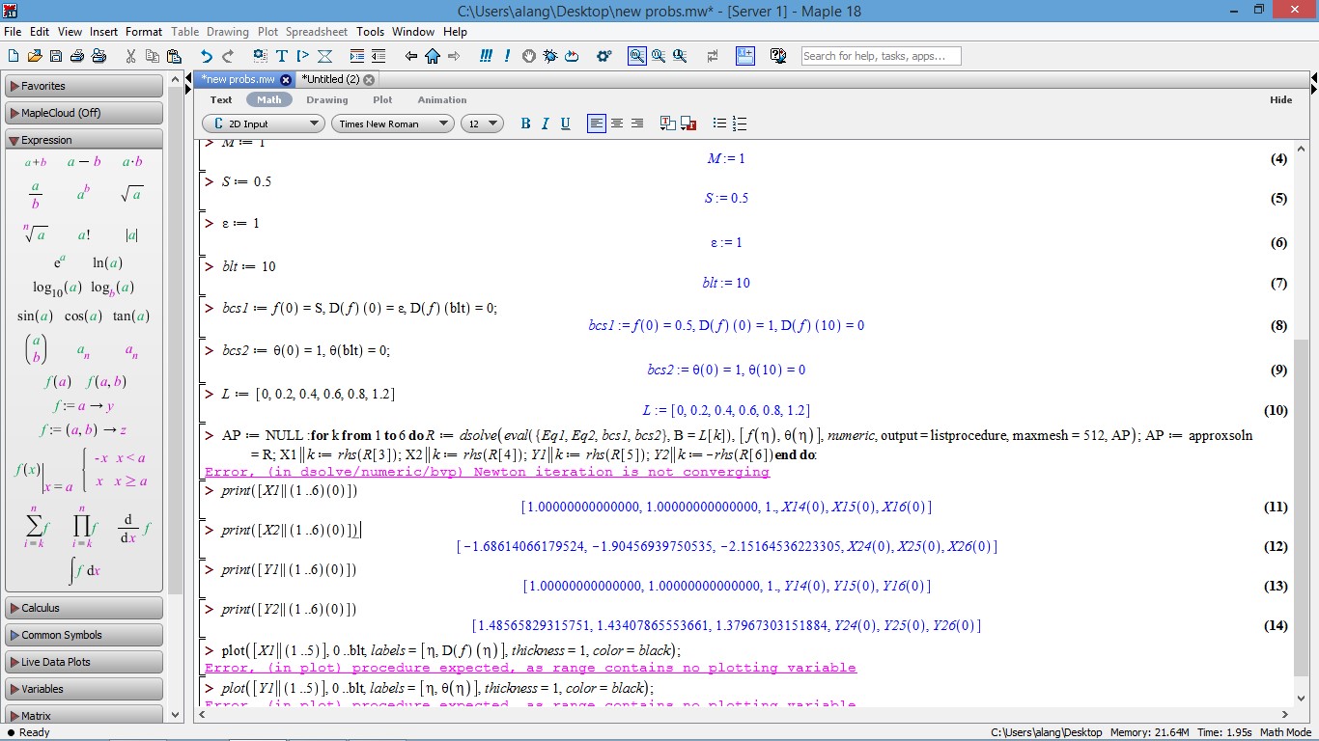
Task: Undo the last action
Action: point(207,56)
